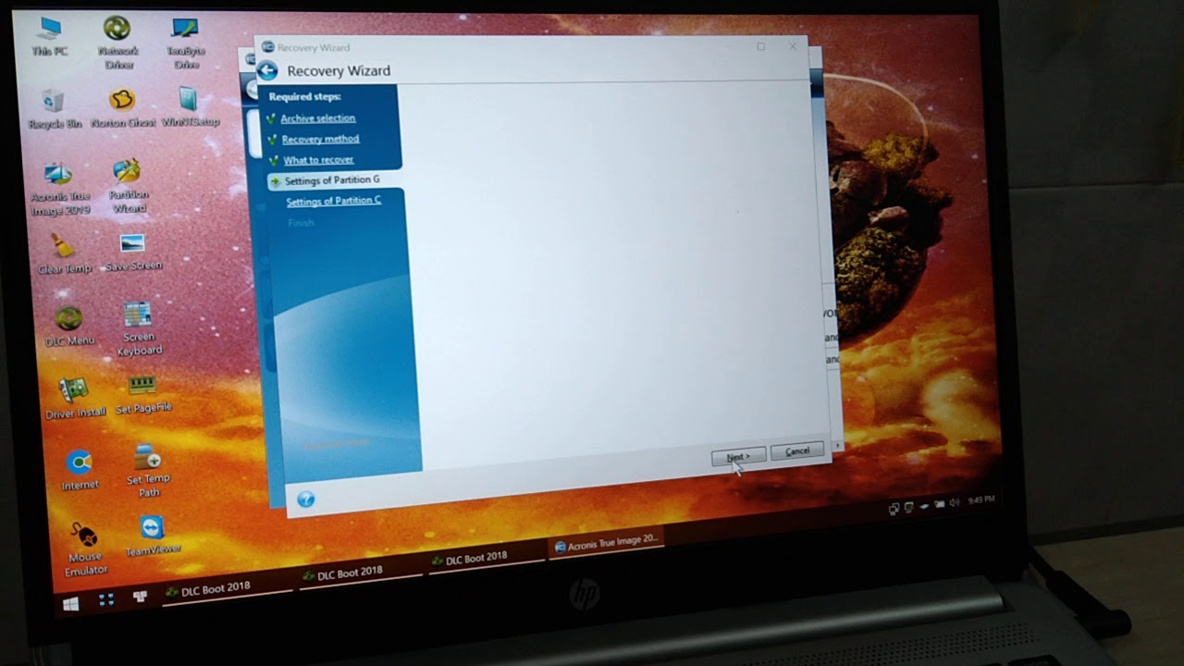Switch to the Acronis True Image taskbar button
This screenshot has height=666, width=1184.
[606, 543]
